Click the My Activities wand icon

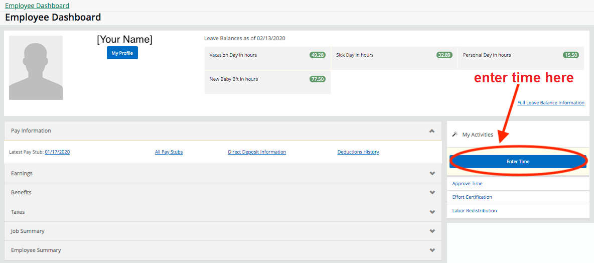click(455, 135)
